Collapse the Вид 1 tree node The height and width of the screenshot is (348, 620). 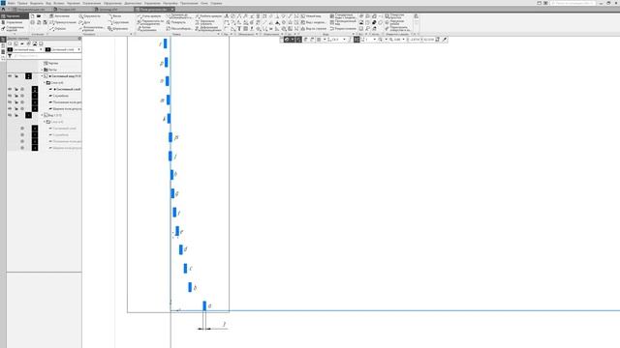click(x=42, y=115)
